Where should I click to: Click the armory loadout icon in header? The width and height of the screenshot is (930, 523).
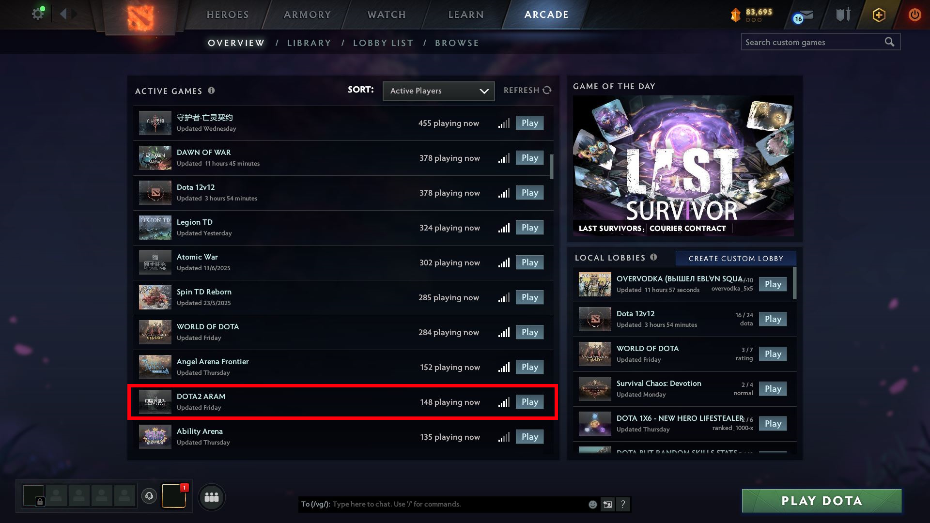pyautogui.click(x=843, y=15)
